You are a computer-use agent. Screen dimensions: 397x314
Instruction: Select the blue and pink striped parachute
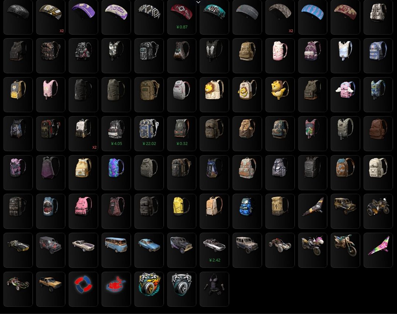[x=313, y=17]
